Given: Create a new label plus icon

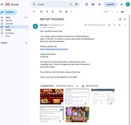Looking at the screenshot, I should (26, 43).
